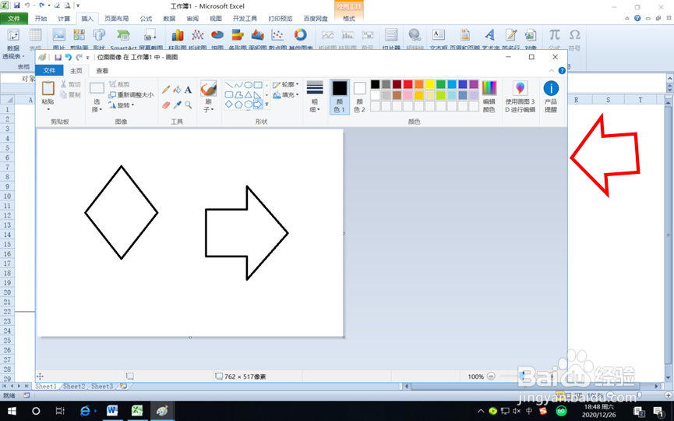Click Excel's vertical scrollbar
This screenshot has height=421, width=674.
click(668, 235)
